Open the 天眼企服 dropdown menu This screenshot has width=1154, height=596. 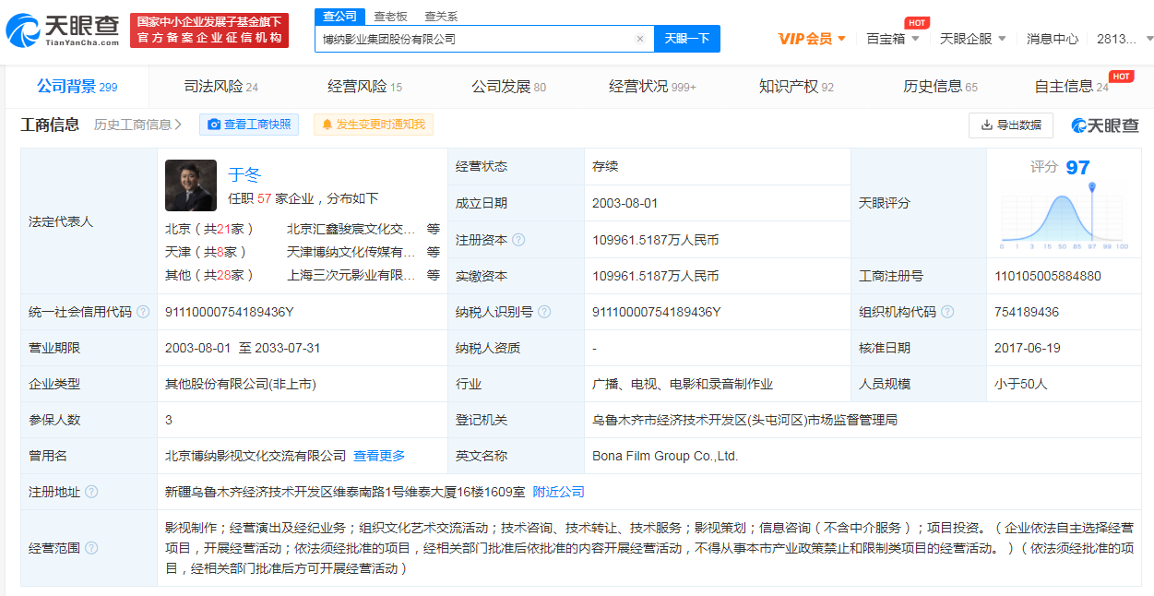(x=973, y=39)
